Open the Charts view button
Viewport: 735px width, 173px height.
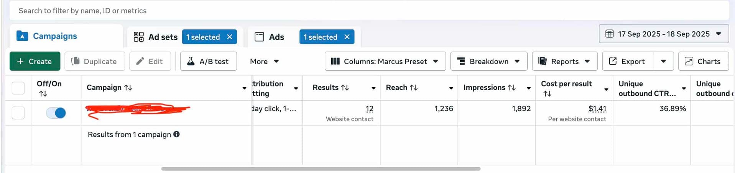(703, 61)
